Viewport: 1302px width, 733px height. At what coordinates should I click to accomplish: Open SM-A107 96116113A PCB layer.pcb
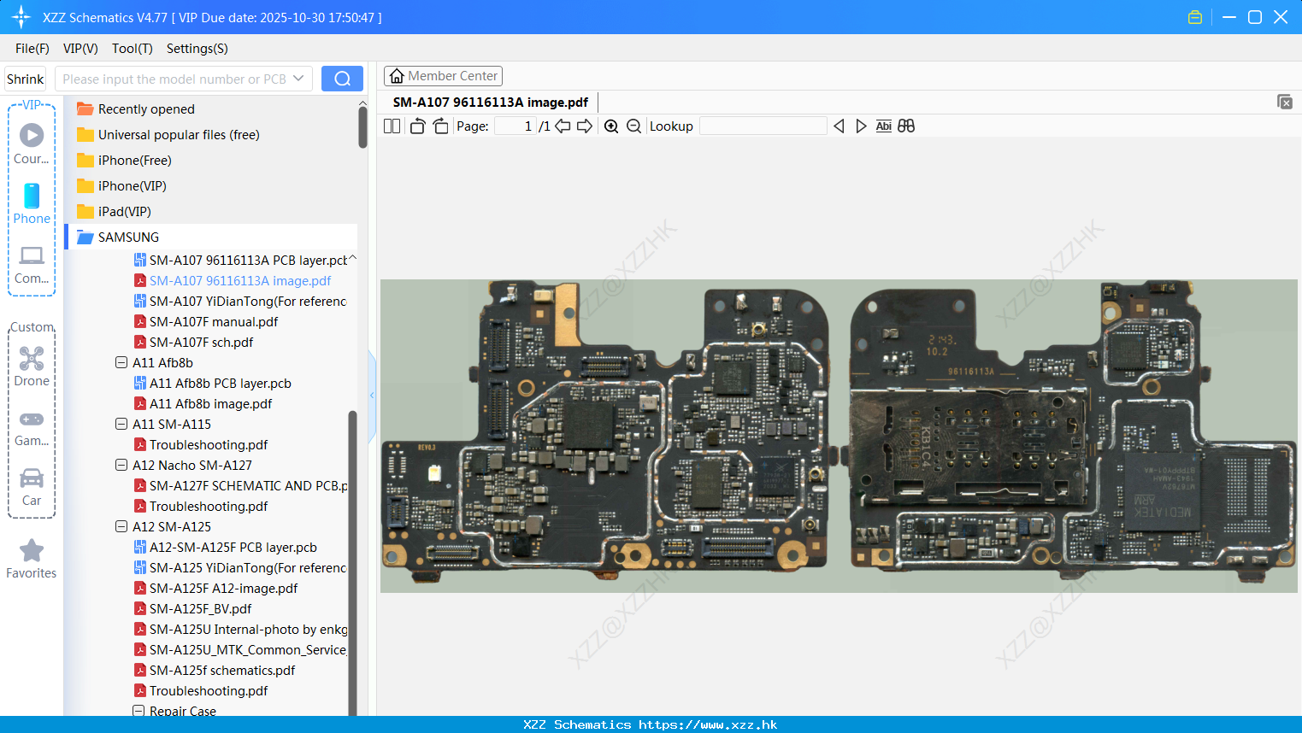tap(240, 260)
